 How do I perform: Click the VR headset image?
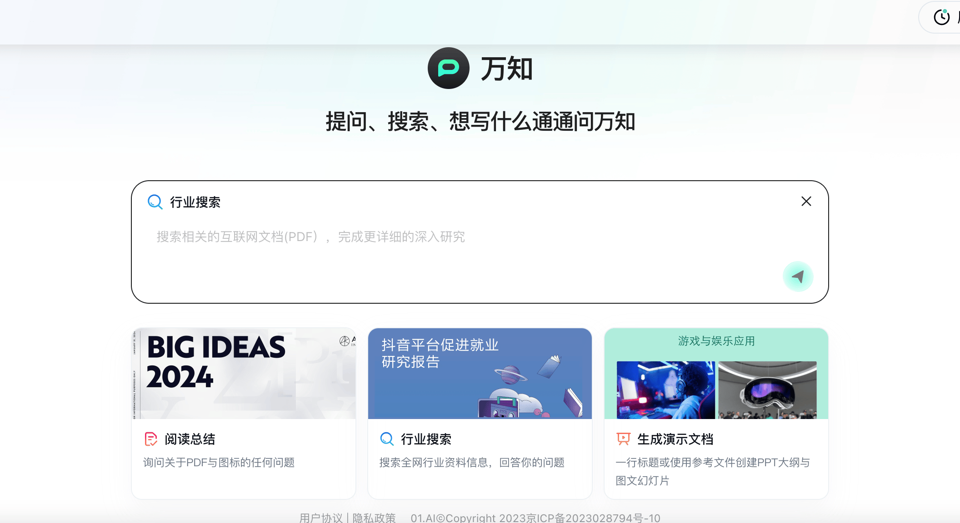(x=767, y=390)
